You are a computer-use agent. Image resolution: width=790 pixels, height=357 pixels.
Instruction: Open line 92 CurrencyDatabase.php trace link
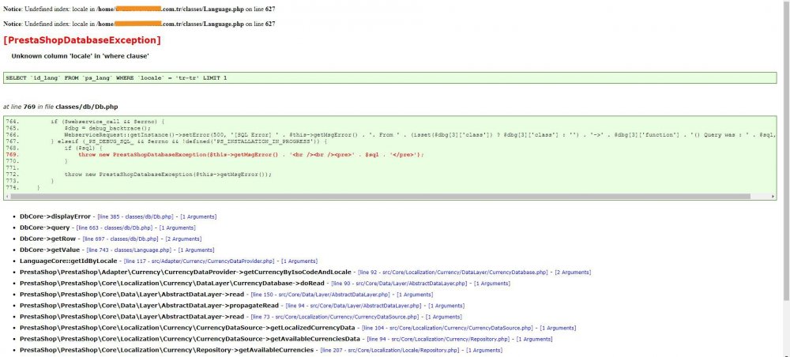[453, 272]
